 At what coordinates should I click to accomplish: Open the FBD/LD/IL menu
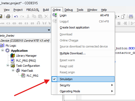click(33, 10)
